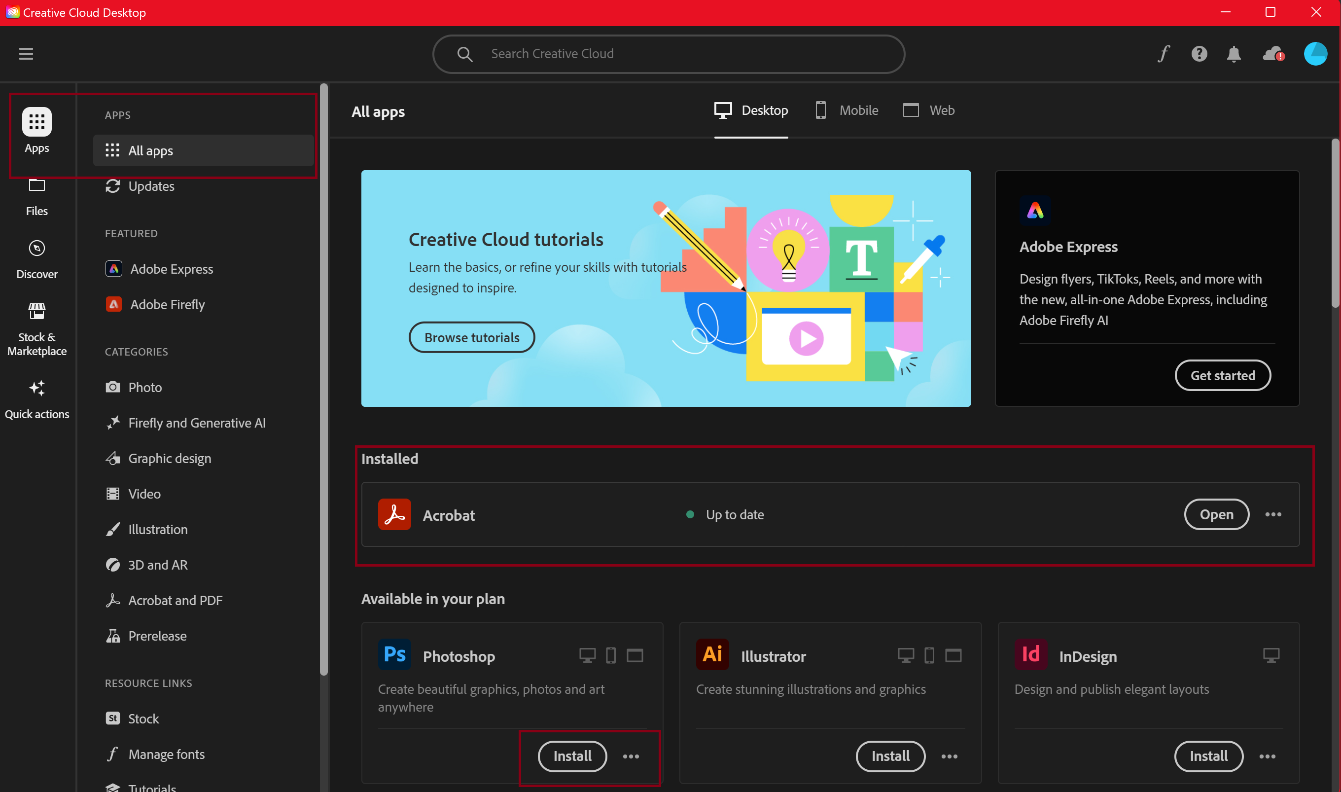Click Illustrator web platform icon

953,655
